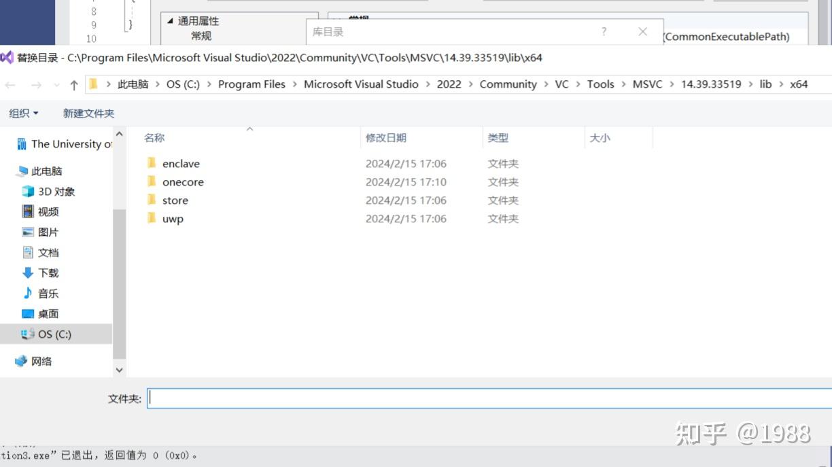Select the 图片 (Pictures) folder icon

27,232
